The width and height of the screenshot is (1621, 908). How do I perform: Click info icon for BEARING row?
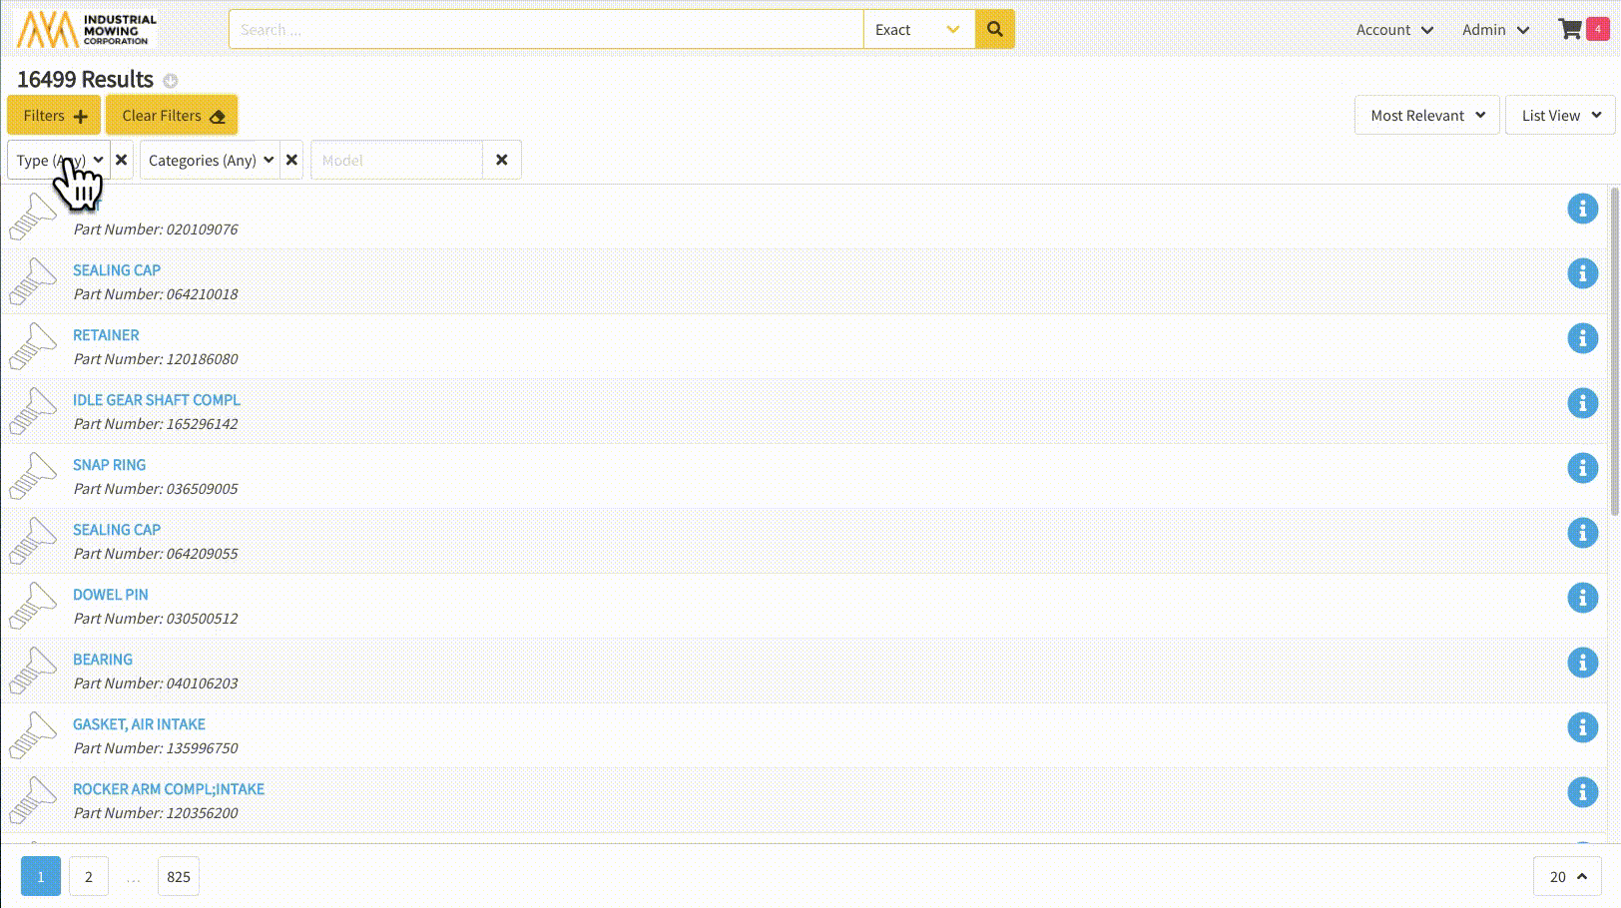pos(1582,663)
